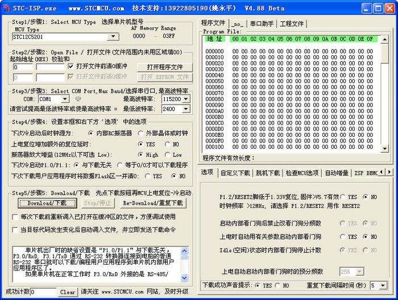
Task: Click the 成功计数 counter field
Action: coord(43,292)
